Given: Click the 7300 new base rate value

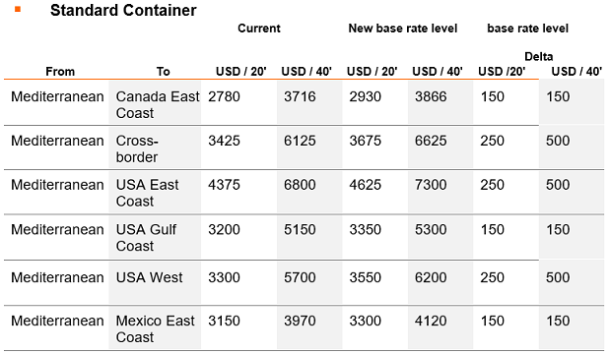Looking at the screenshot, I should (x=431, y=185).
